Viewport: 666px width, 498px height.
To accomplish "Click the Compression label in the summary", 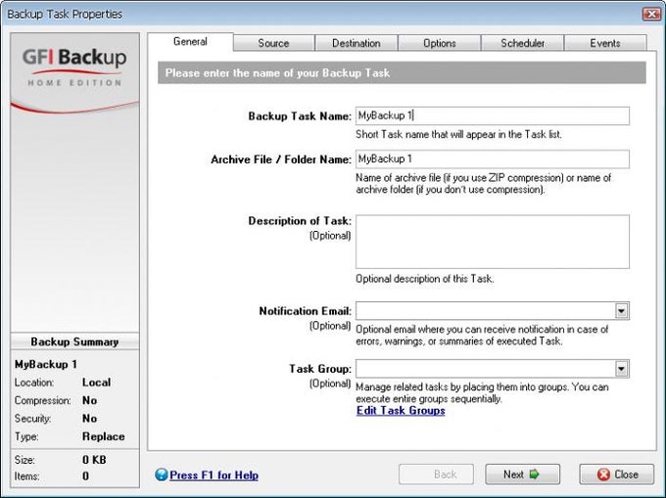I will click(42, 400).
